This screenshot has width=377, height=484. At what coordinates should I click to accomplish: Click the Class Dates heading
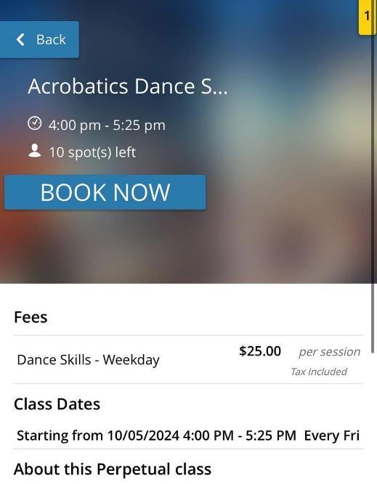(x=57, y=403)
